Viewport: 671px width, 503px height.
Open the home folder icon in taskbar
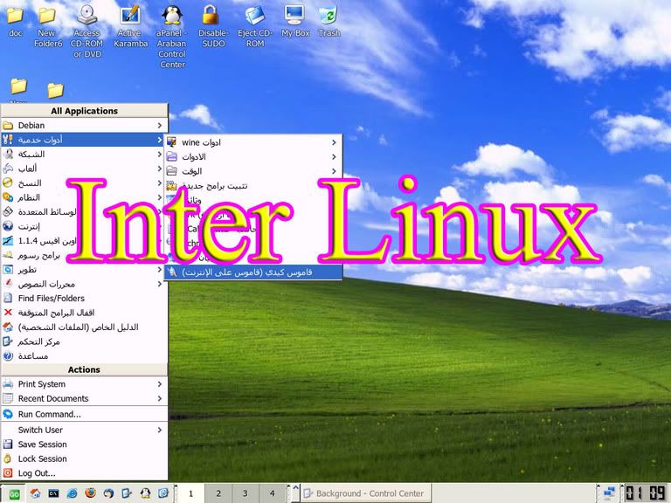pyautogui.click(x=35, y=493)
